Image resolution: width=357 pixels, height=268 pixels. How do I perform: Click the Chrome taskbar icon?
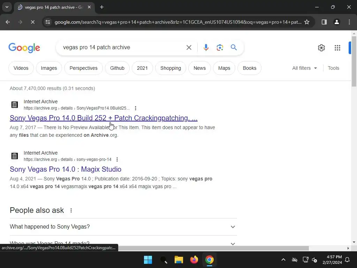pyautogui.click(x=209, y=260)
